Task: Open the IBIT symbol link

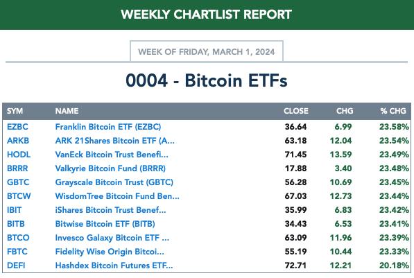Action: point(15,210)
